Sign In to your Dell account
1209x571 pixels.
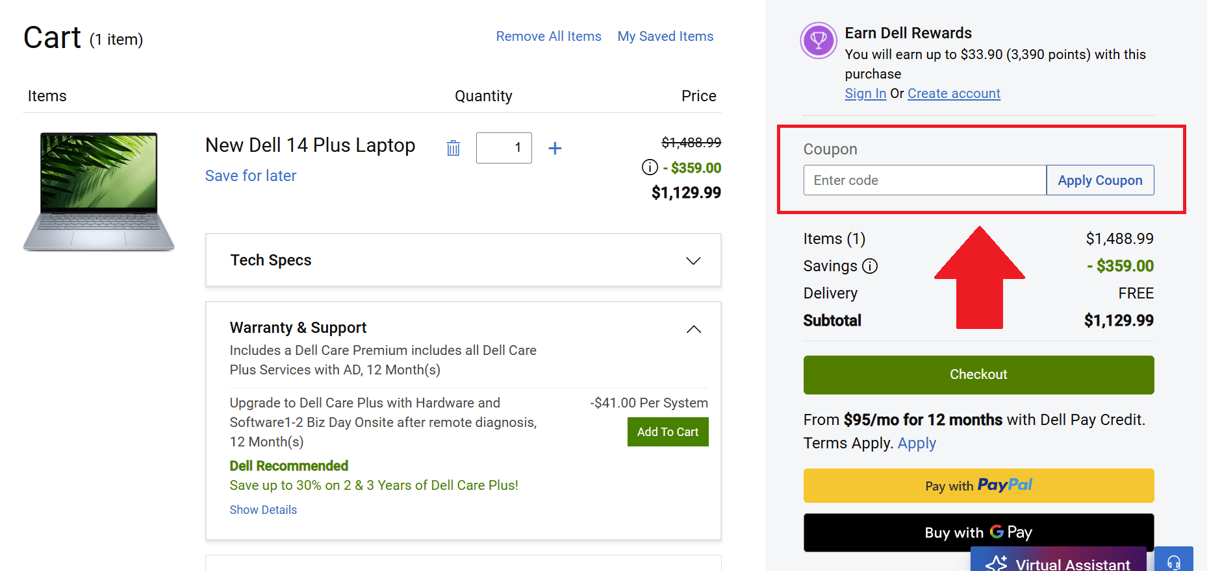click(x=865, y=93)
